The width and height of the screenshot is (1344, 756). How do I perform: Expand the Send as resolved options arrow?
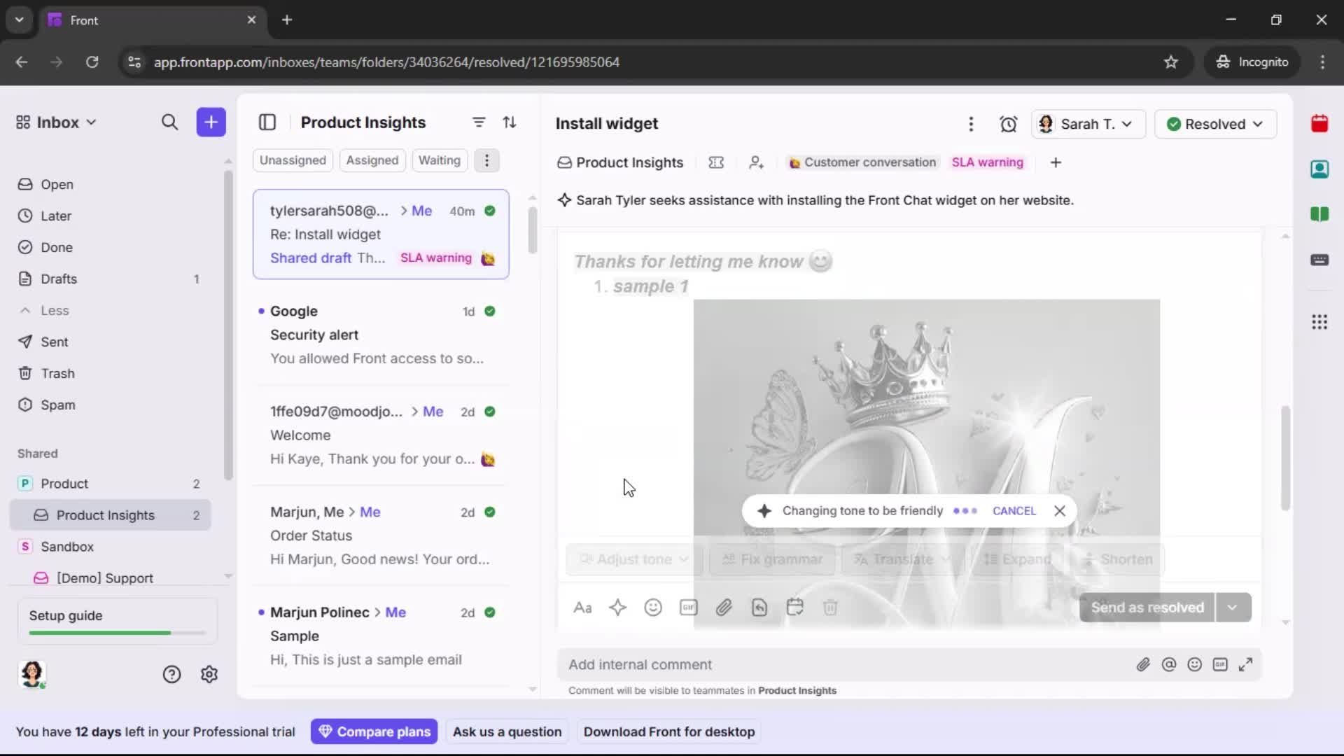tap(1233, 608)
